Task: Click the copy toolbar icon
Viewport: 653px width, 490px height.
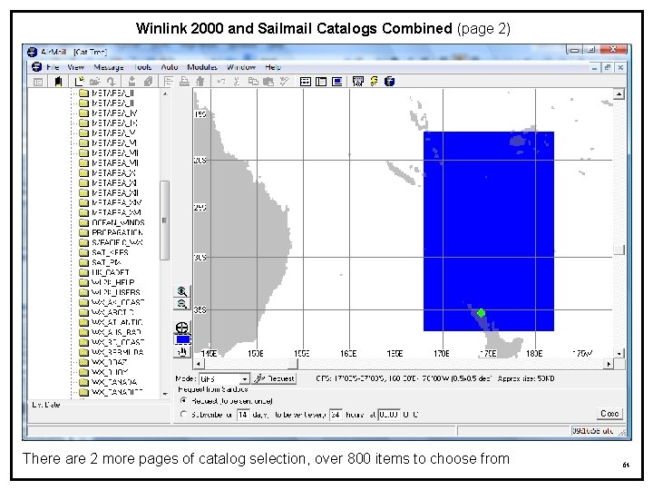Action: pyautogui.click(x=253, y=82)
